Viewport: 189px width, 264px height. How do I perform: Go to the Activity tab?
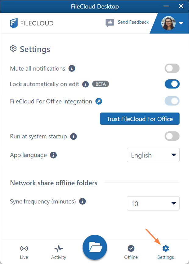[59, 252]
